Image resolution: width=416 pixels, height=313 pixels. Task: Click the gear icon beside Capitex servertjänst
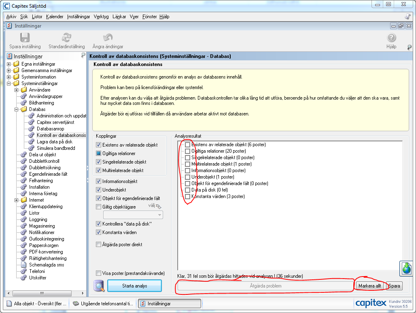tap(31, 122)
